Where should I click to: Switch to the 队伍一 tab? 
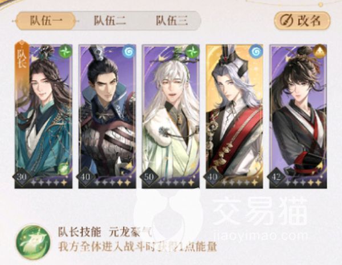pyautogui.click(x=46, y=21)
